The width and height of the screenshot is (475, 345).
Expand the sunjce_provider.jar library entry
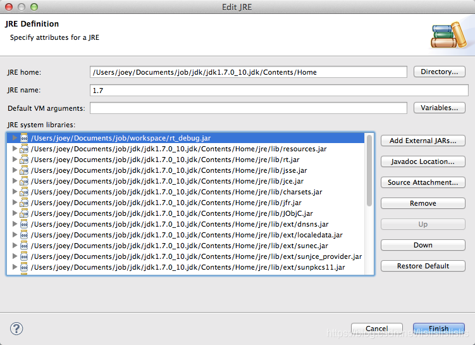pyautogui.click(x=15, y=256)
